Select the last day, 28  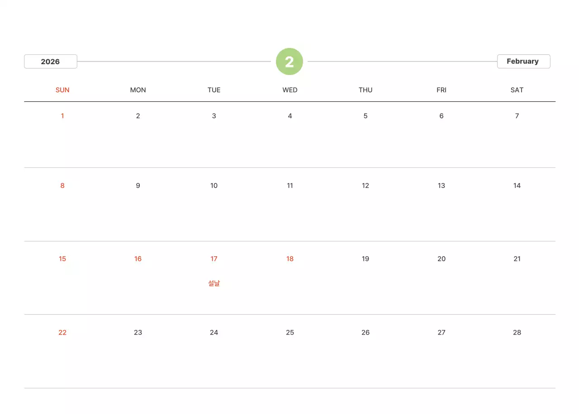[517, 333]
